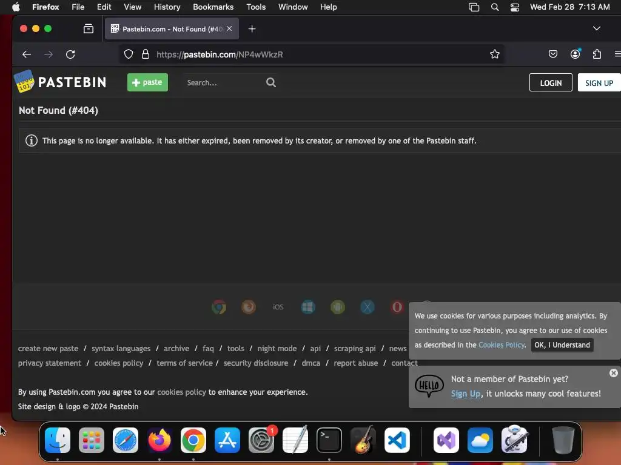This screenshot has width=621, height=465.
Task: Click the iOS icon in footer
Action: pos(278,307)
